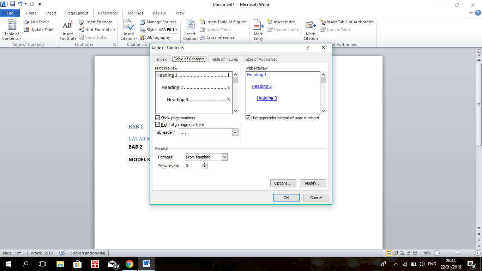Switch to the Page Layout ribbon tab
The height and width of the screenshot is (271, 482).
(77, 13)
